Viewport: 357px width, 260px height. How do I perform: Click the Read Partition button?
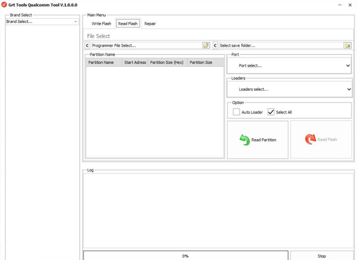point(258,140)
